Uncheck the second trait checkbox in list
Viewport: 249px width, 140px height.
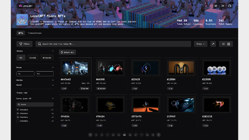[18, 113]
